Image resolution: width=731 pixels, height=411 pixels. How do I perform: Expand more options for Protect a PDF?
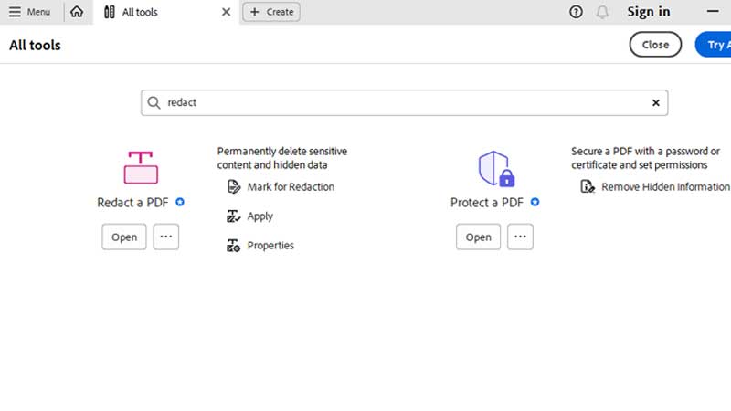point(520,237)
